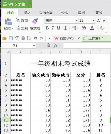111x134 pixels.
Task: Click the Copy icon
Action: (x=18, y=28)
